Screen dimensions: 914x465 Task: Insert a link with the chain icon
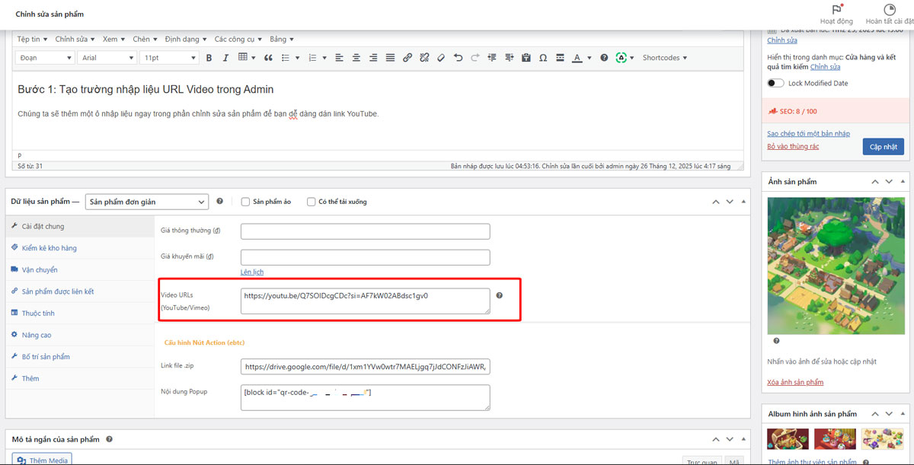coord(407,57)
